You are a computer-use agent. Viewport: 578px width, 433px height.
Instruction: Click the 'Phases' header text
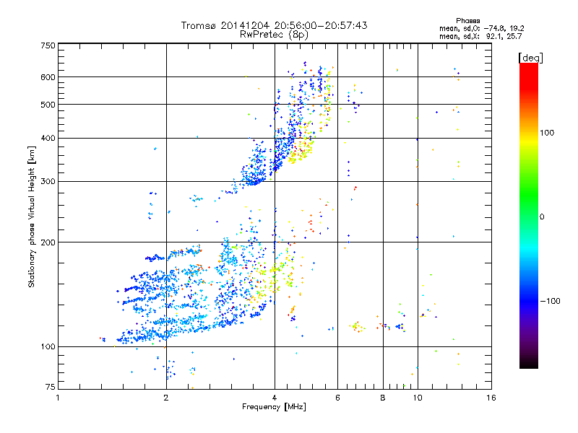[x=467, y=21]
